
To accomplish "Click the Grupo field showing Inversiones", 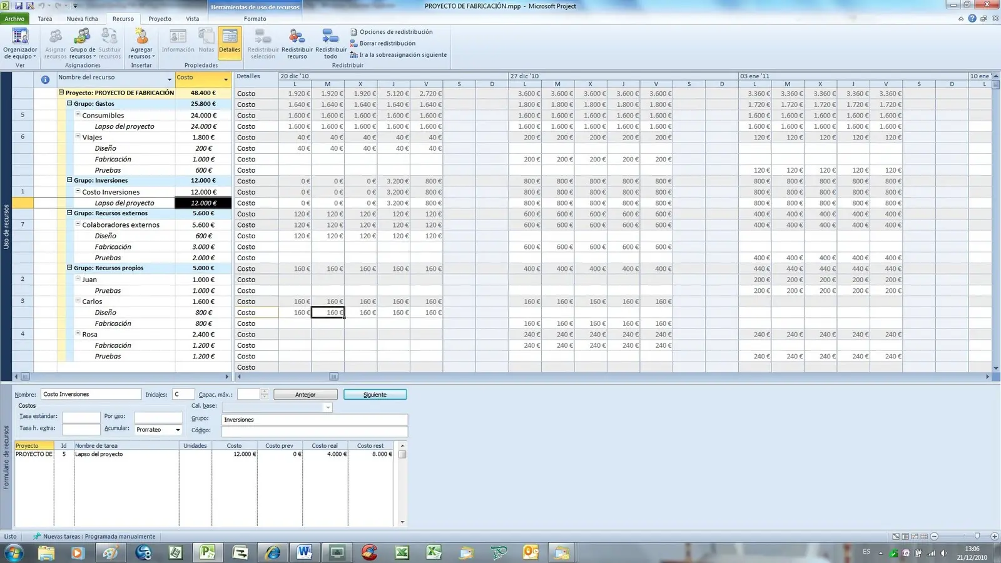I will coord(315,420).
